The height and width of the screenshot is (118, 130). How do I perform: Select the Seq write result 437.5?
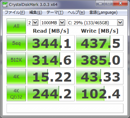pyautogui.click(x=100, y=43)
